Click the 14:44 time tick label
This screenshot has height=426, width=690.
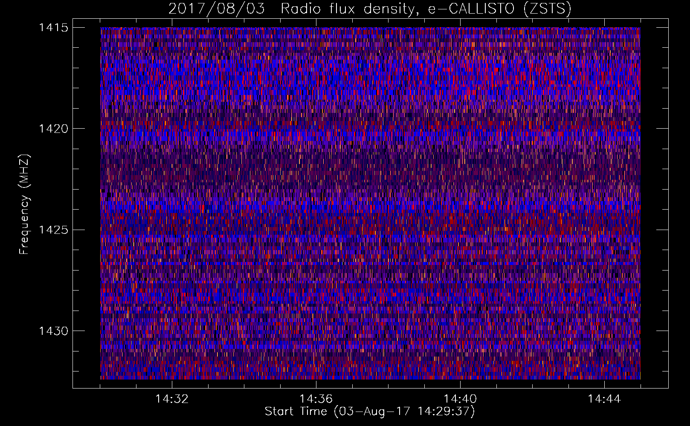pyautogui.click(x=604, y=399)
